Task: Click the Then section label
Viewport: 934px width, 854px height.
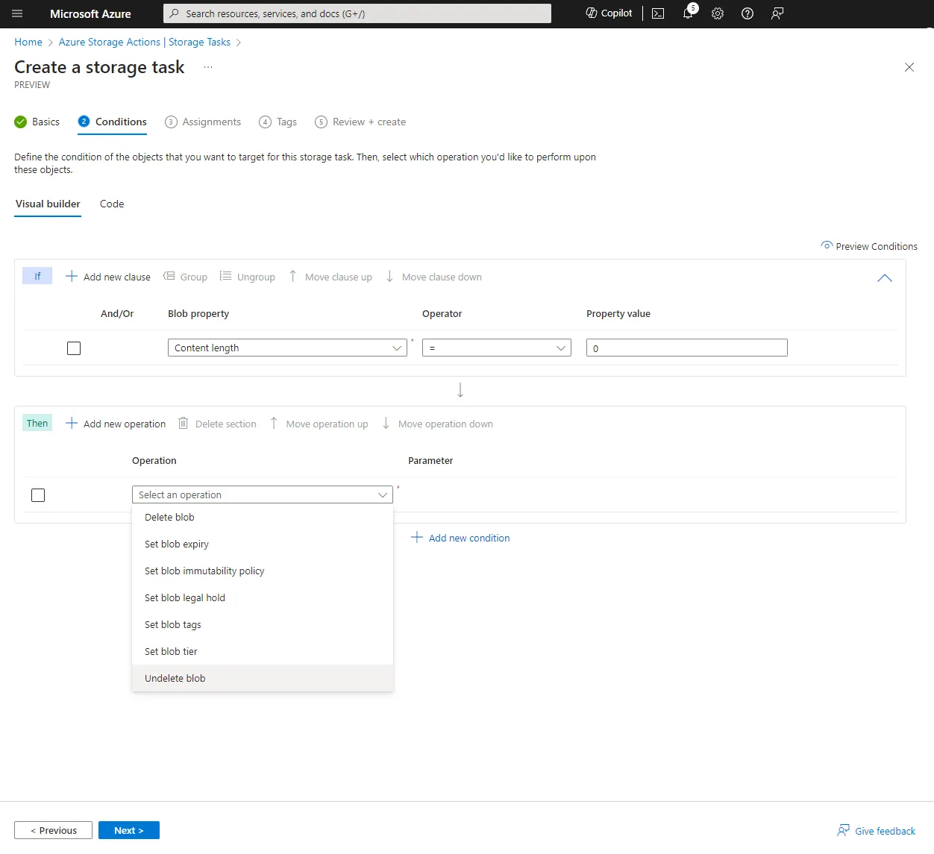Action: [x=37, y=423]
